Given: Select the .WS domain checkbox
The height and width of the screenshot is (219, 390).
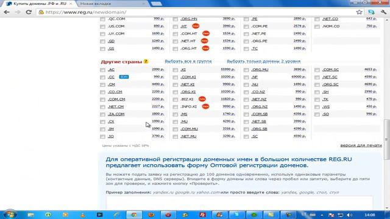Looking at the screenshot, I should click(317, 107).
